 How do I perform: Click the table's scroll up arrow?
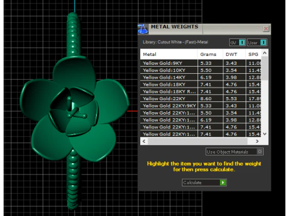(x=264, y=53)
